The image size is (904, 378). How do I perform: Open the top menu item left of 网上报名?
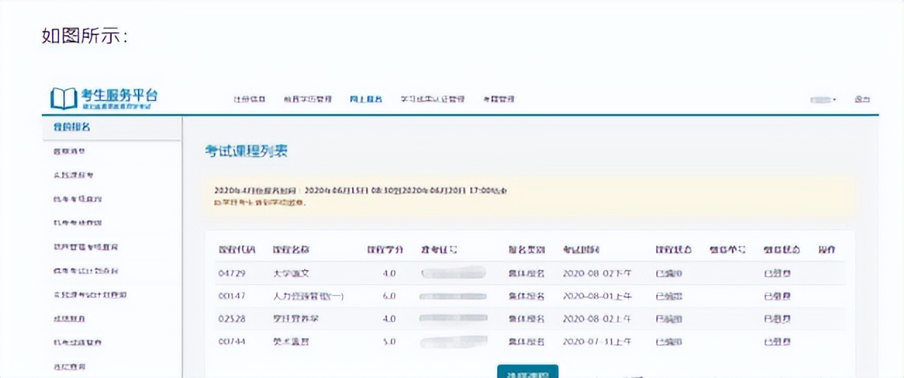[308, 100]
